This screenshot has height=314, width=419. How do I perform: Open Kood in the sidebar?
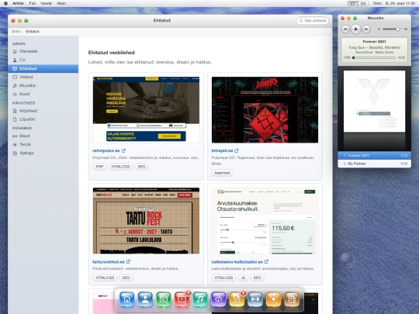(x=43, y=94)
